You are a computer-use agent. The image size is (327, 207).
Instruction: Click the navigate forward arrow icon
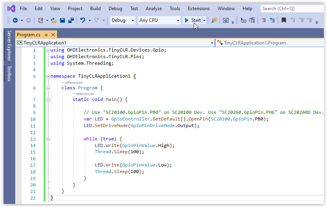pos(29,20)
